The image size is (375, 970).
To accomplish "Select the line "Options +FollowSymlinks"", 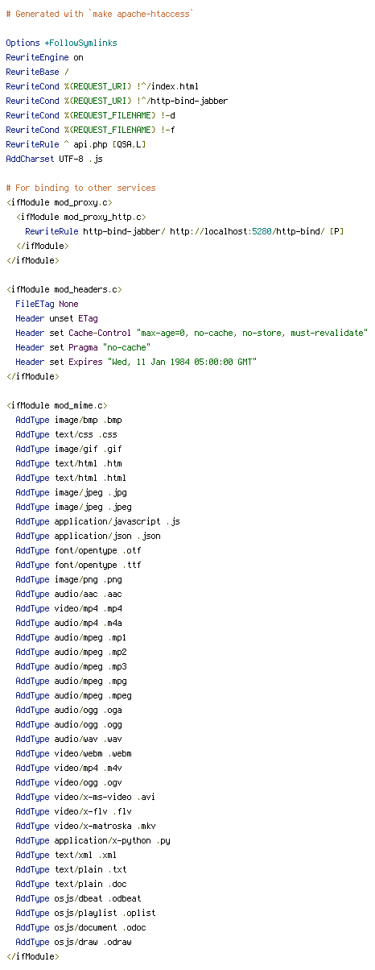I will click(60, 43).
